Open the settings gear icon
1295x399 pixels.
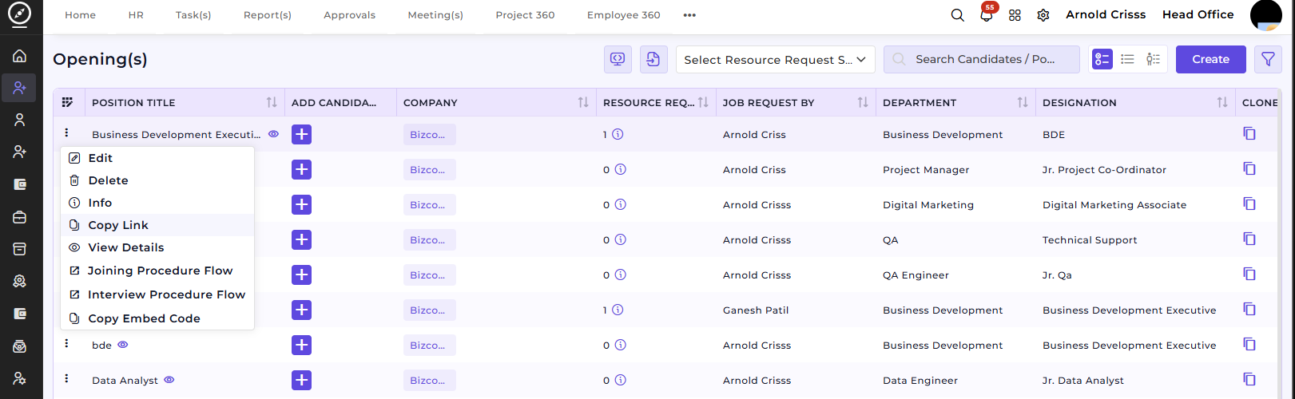click(x=1043, y=15)
